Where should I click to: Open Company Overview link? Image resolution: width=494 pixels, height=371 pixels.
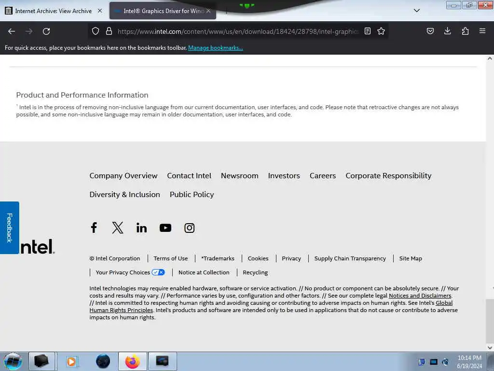[123, 175]
